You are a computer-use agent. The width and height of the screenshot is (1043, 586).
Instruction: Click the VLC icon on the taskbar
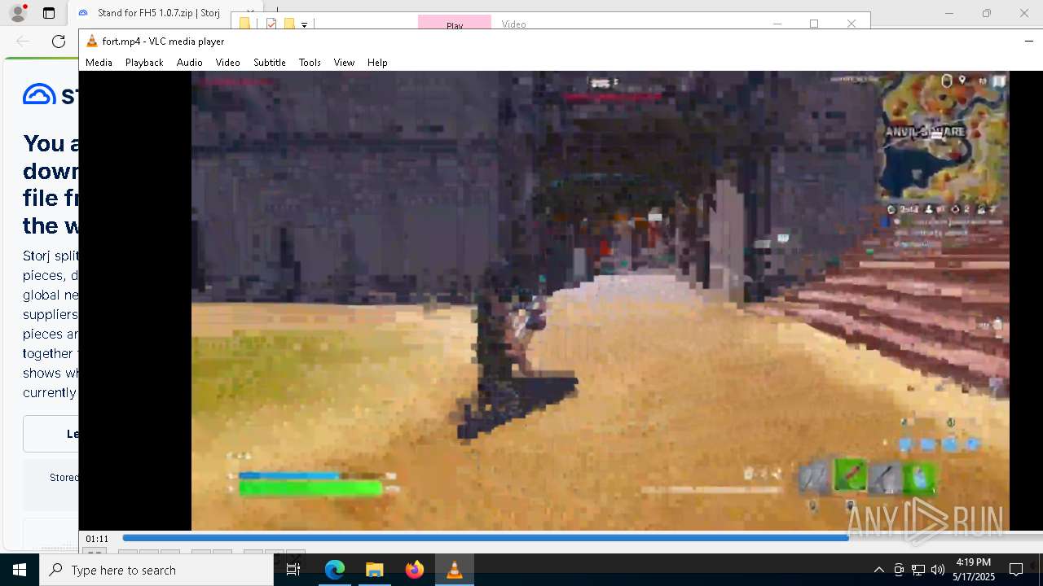click(455, 570)
